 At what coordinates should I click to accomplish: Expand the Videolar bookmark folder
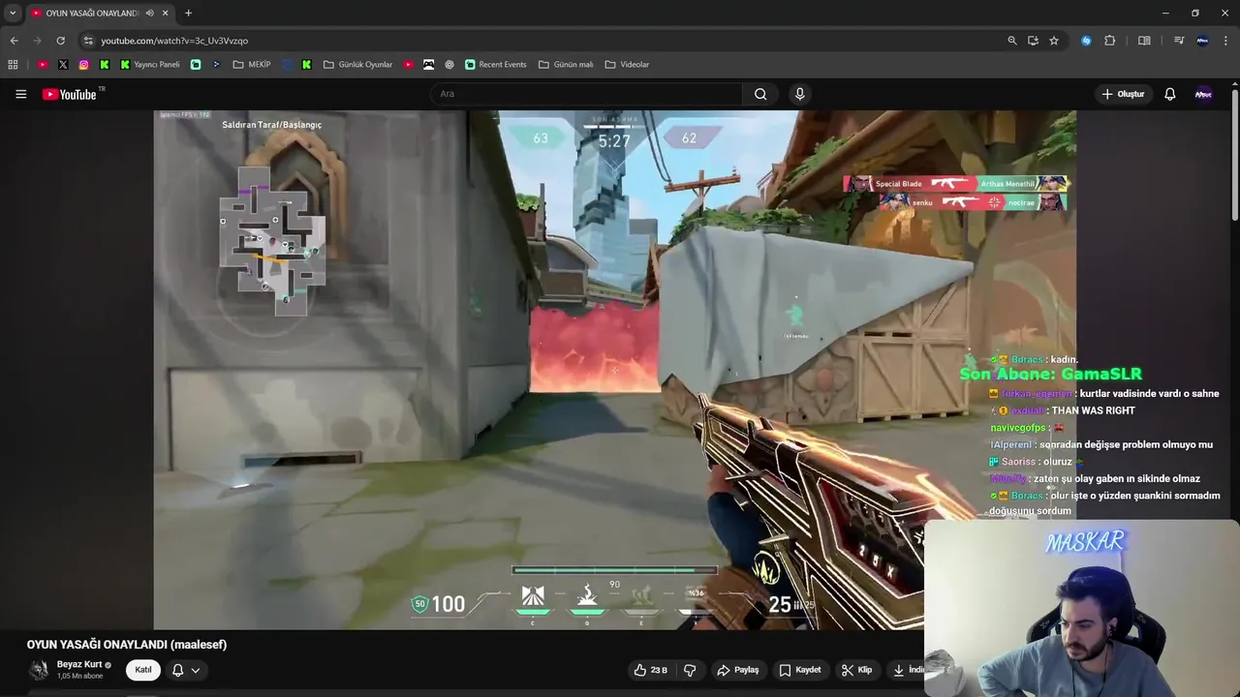pos(627,65)
